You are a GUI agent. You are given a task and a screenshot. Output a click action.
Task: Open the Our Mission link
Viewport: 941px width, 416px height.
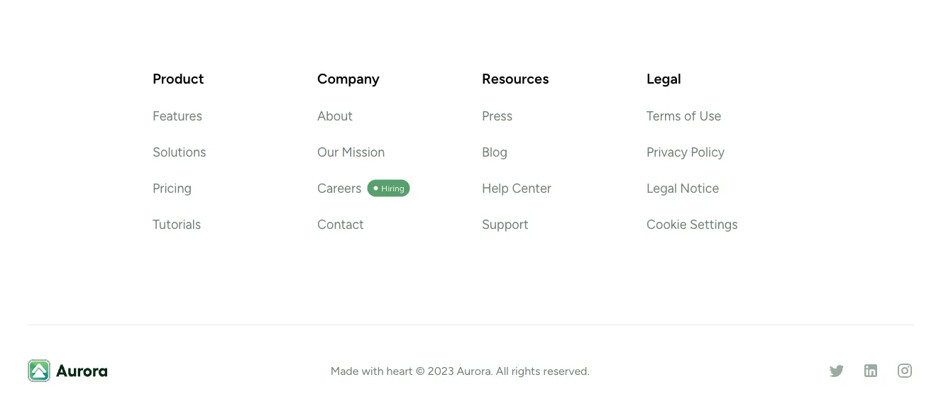[x=351, y=152]
